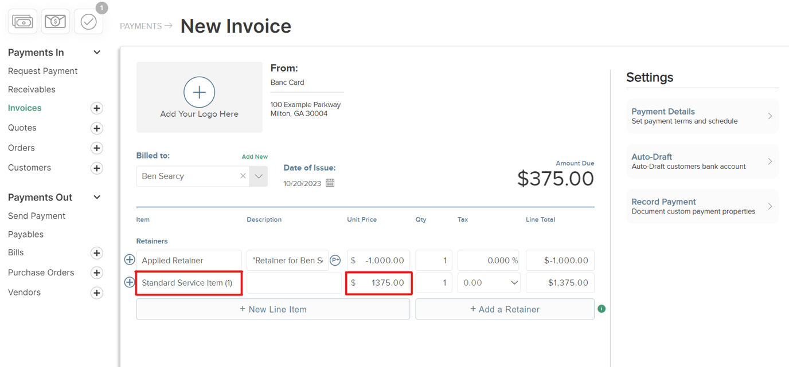Expand Payment Details settings
The height and width of the screenshot is (367, 789).
pos(702,116)
